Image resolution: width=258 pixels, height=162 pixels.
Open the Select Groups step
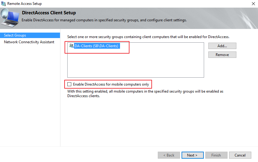tap(30, 35)
